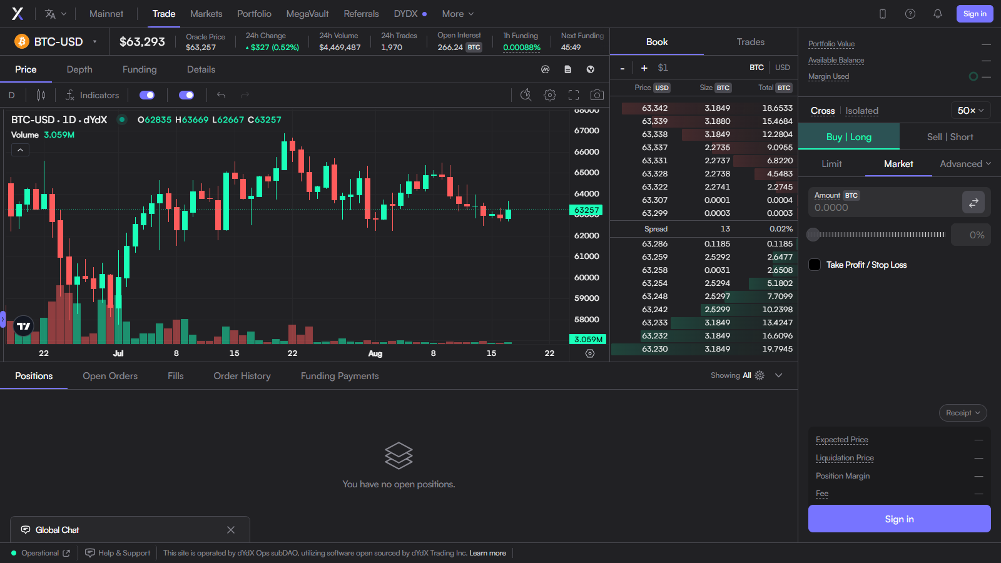Select the Limit order type tab

point(831,164)
